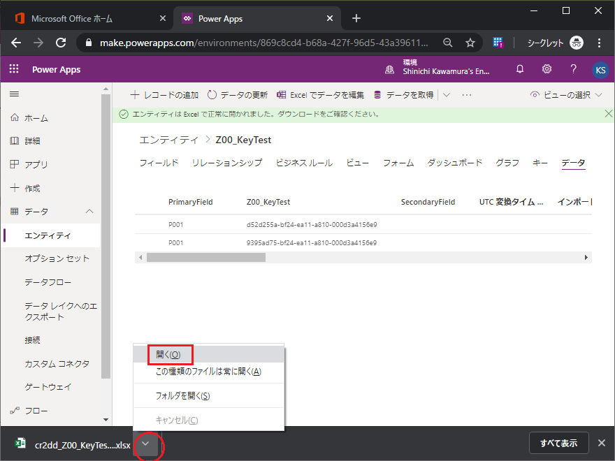
Task: Close the Power Apps browser tab
Action: click(330, 18)
